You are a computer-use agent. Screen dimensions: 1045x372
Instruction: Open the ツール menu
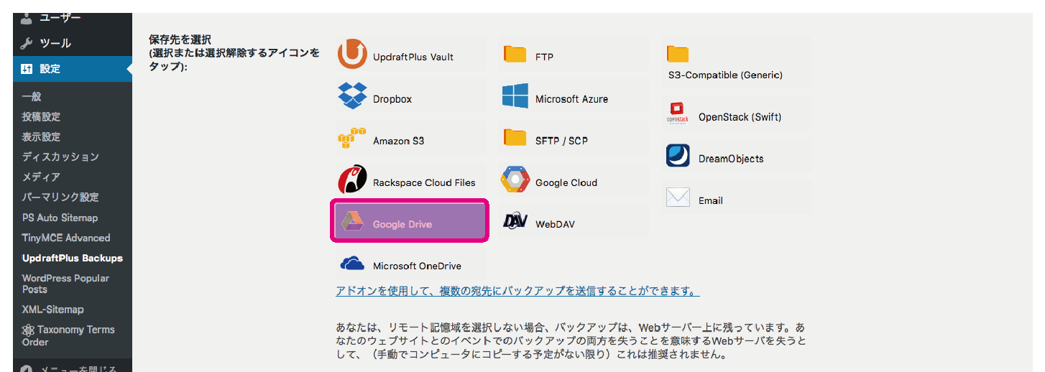pos(55,43)
